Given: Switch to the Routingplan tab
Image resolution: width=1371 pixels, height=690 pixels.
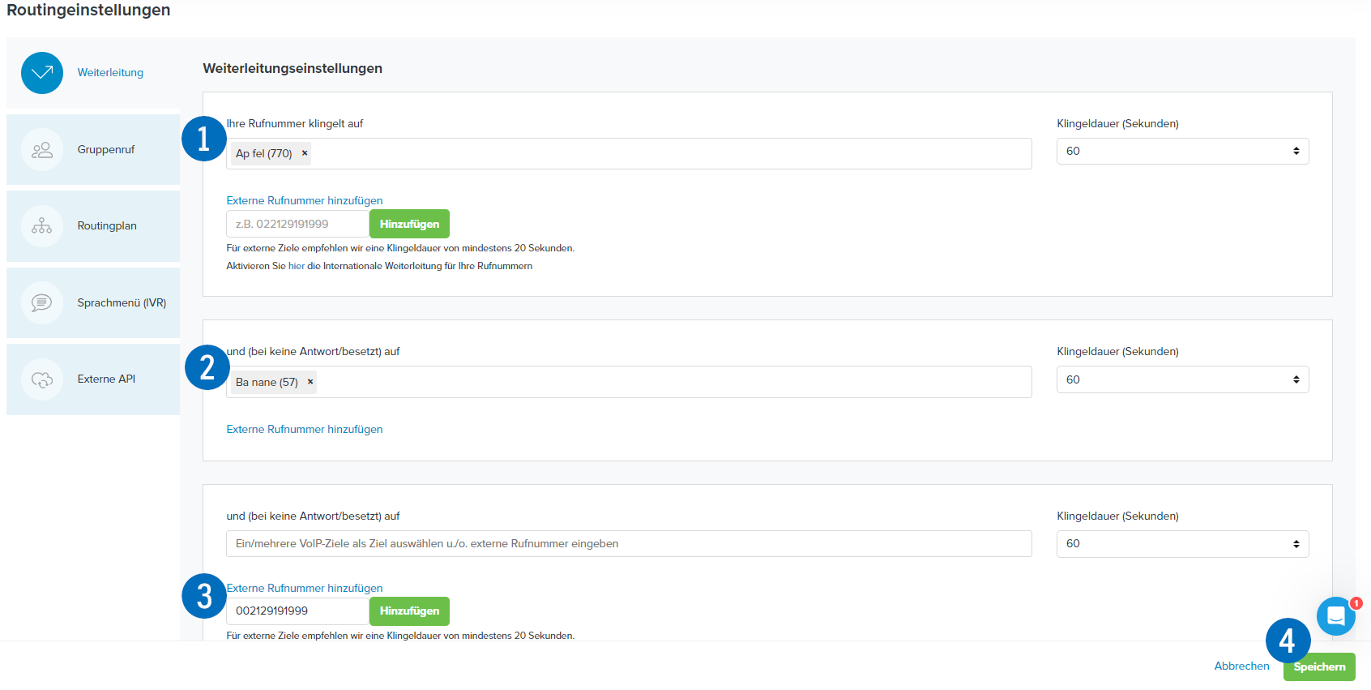Looking at the screenshot, I should [x=93, y=226].
